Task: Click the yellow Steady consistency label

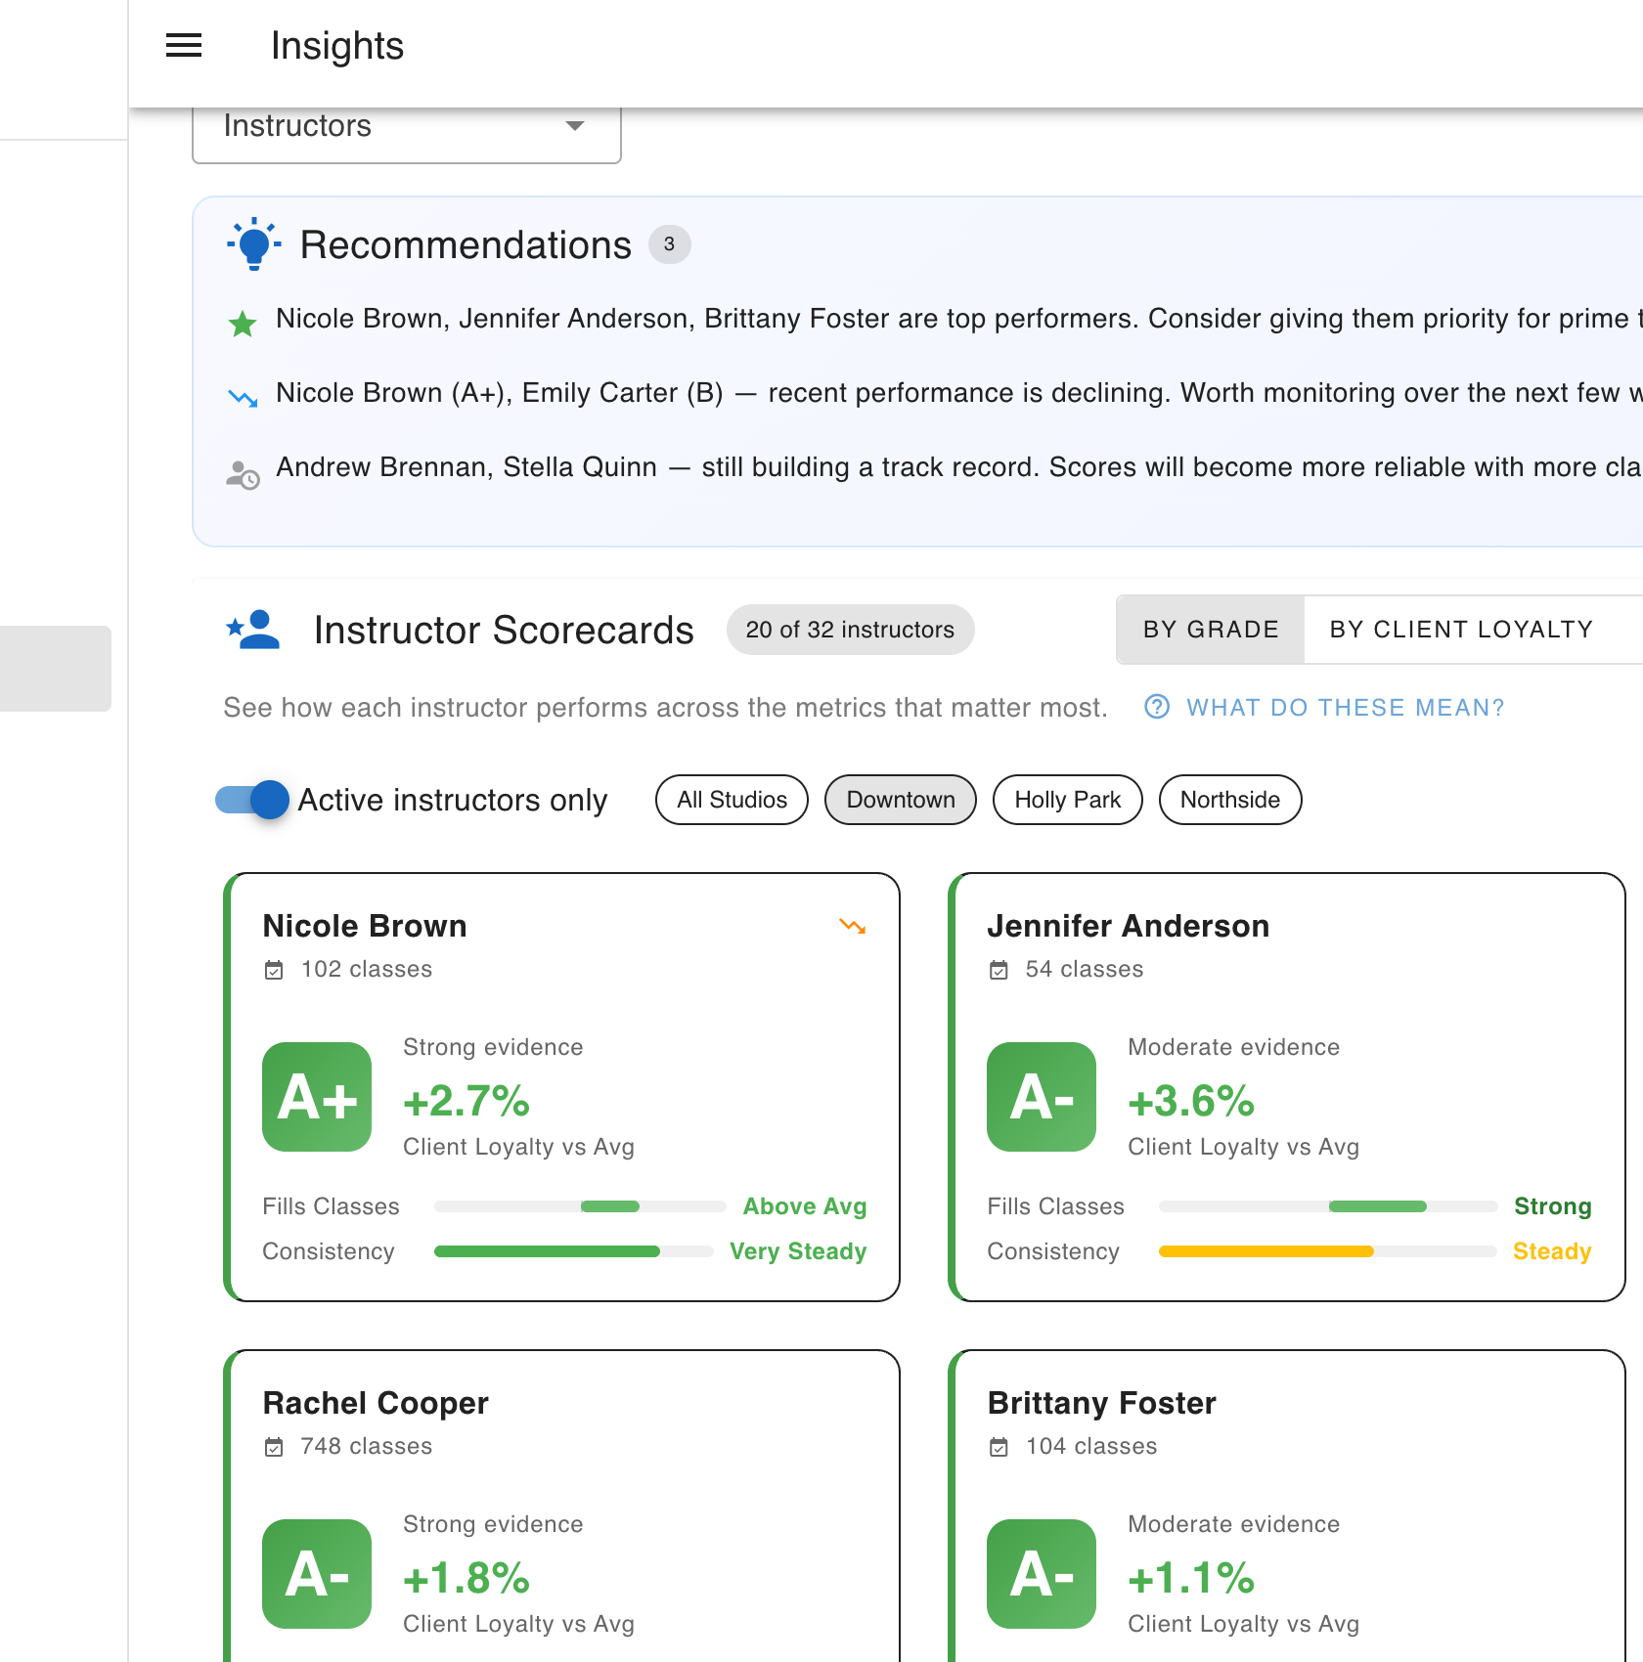Action: (x=1552, y=1251)
